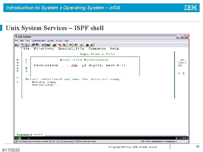The width and height of the screenshot is (203, 152).
Task: Click the cursor position 07/032 indicator
Action: [x=182, y=138]
